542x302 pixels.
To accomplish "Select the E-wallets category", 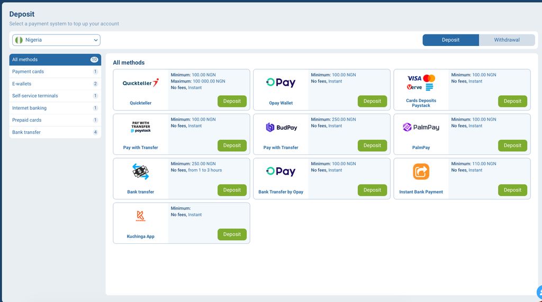I will [x=55, y=84].
